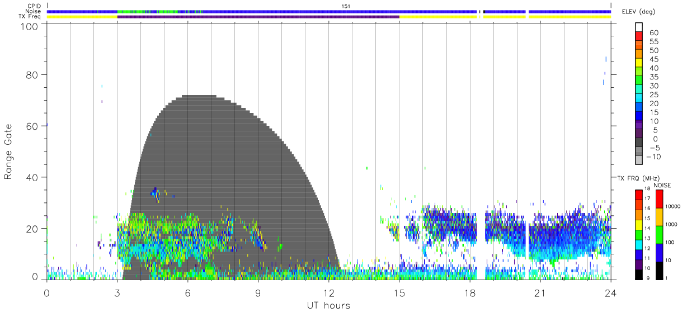Pick the black bottom segment of NOISE colorbar
The width and height of the screenshot is (687, 317).
pyautogui.click(x=660, y=271)
